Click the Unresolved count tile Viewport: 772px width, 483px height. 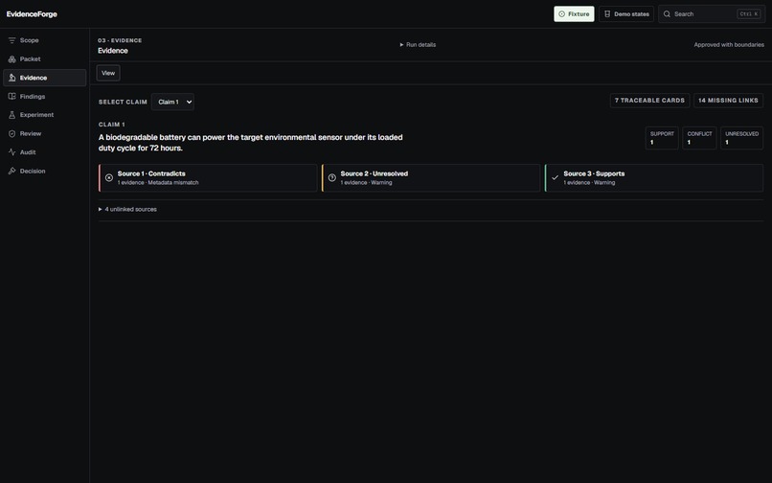tap(741, 138)
